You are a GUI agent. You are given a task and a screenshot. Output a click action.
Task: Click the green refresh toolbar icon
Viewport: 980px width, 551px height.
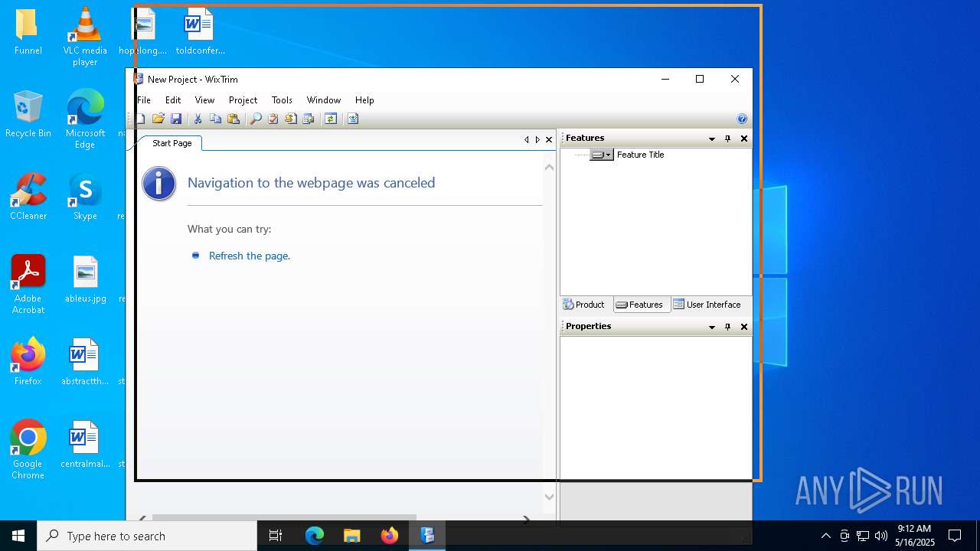tap(331, 119)
